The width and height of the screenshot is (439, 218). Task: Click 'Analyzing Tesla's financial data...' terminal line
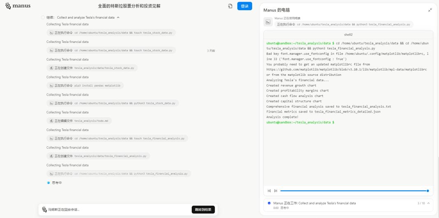coord(297,80)
